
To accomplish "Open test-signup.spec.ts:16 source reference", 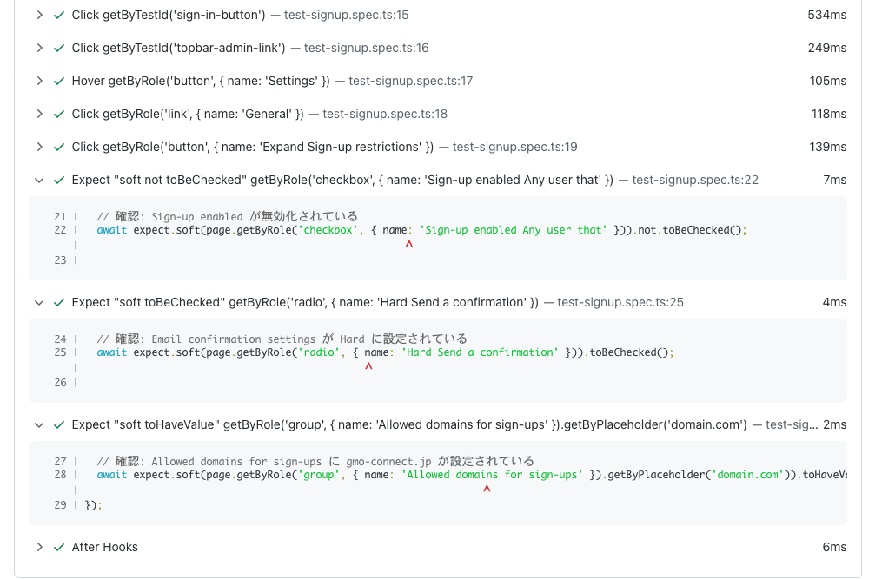I will (366, 48).
